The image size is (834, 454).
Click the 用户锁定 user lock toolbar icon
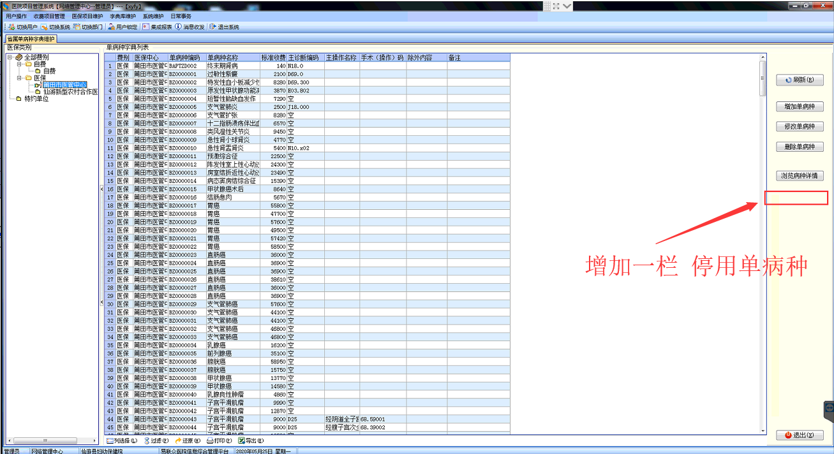(111, 27)
